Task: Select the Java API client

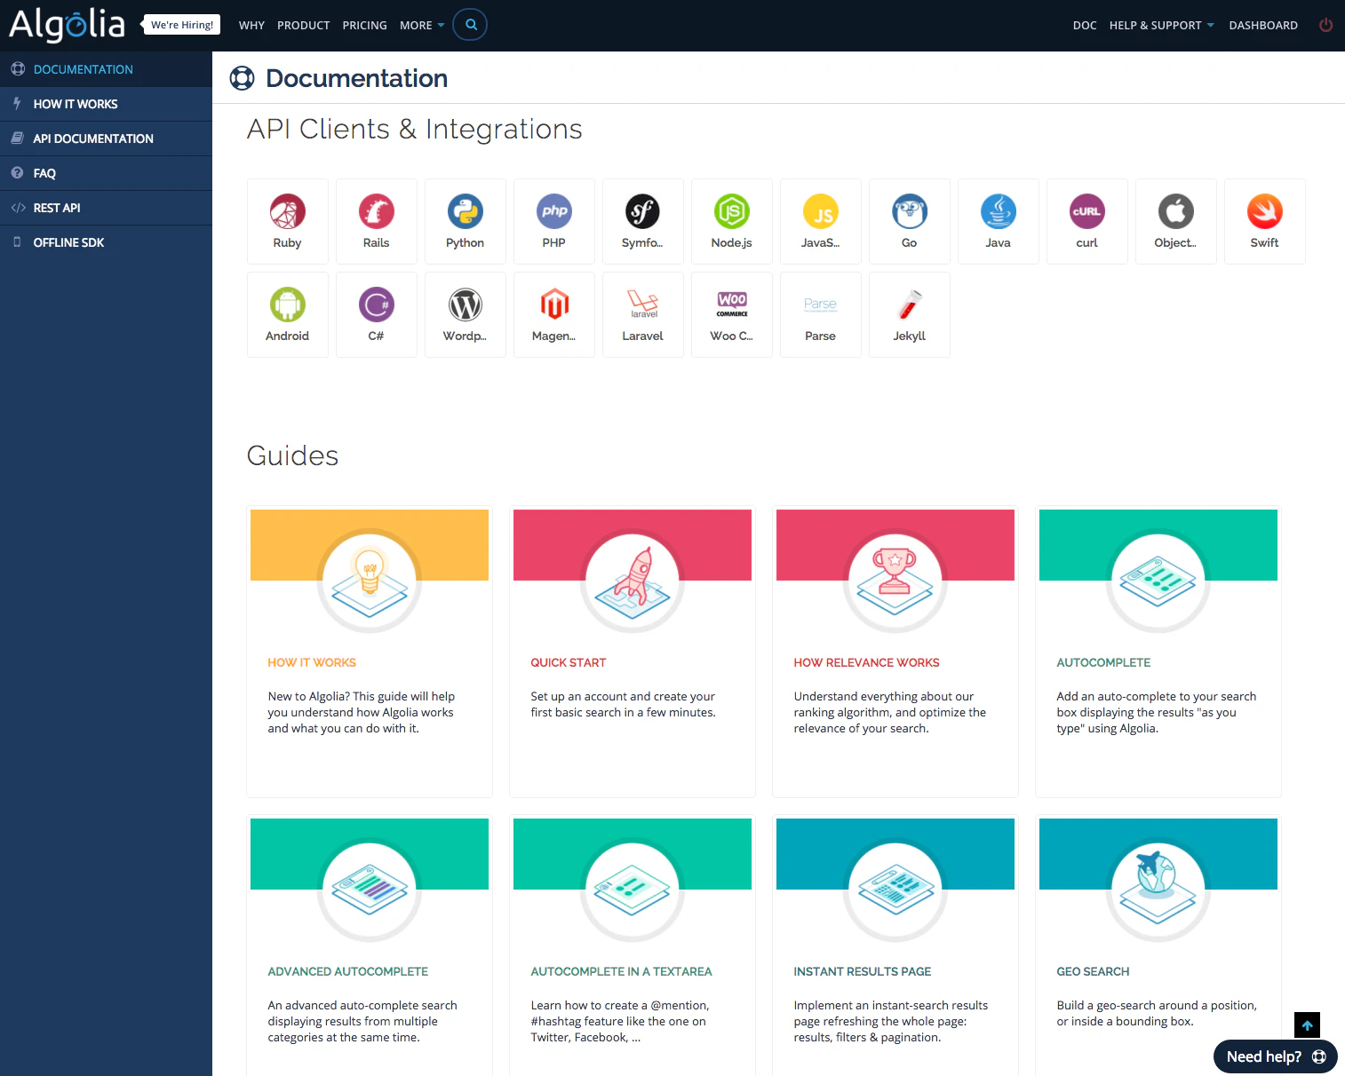Action: pos(998,221)
